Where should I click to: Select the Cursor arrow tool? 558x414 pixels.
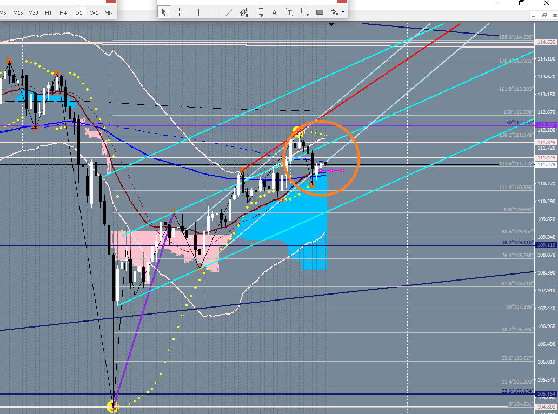tap(164, 12)
